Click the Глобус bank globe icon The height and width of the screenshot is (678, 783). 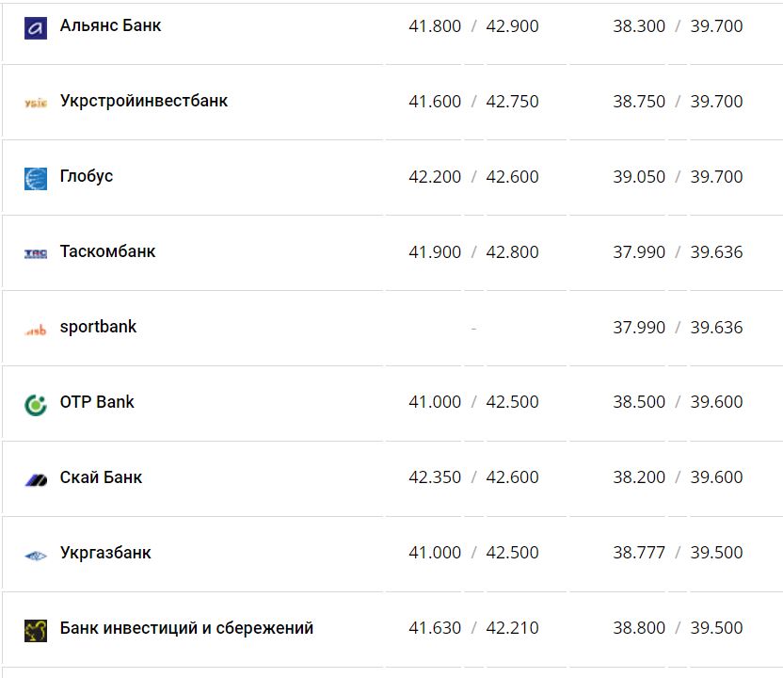point(36,178)
